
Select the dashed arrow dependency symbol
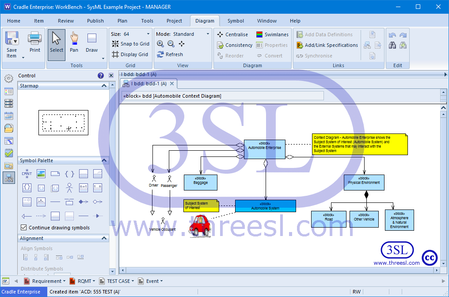(x=41, y=216)
